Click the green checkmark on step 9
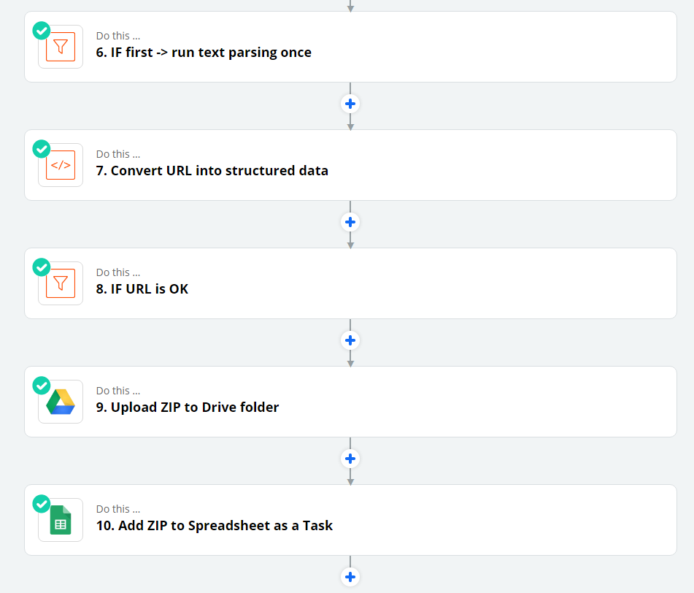The height and width of the screenshot is (593, 694). click(41, 386)
